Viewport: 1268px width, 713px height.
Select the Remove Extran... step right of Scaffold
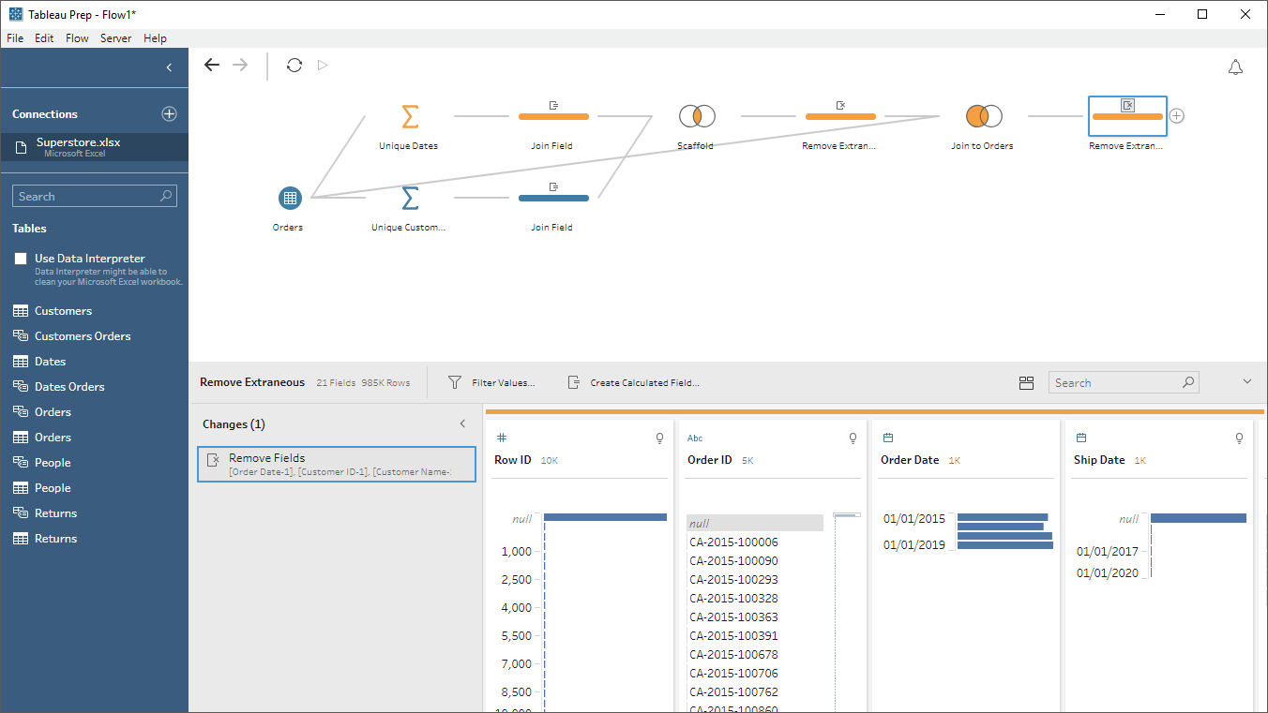click(x=840, y=116)
